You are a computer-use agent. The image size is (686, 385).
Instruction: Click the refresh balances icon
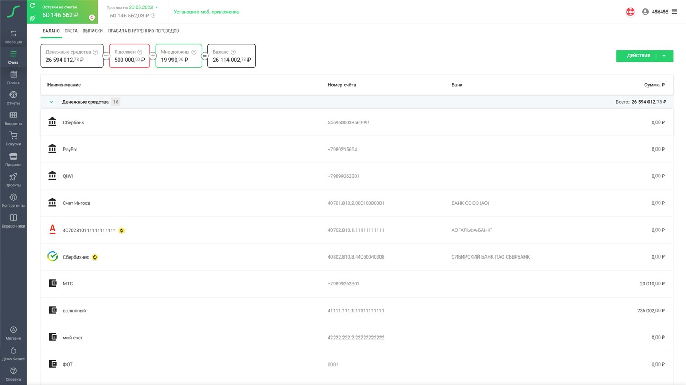pyautogui.click(x=32, y=6)
